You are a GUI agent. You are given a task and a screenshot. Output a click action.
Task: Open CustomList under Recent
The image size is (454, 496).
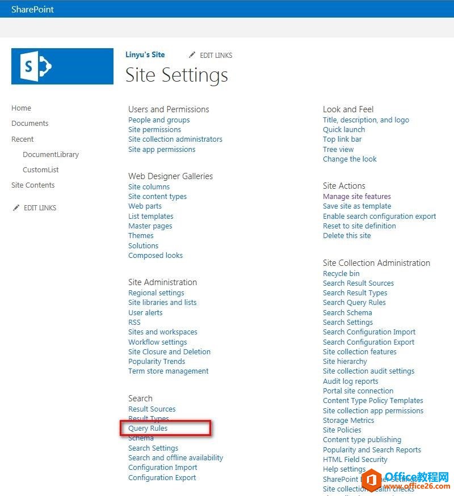pos(41,170)
